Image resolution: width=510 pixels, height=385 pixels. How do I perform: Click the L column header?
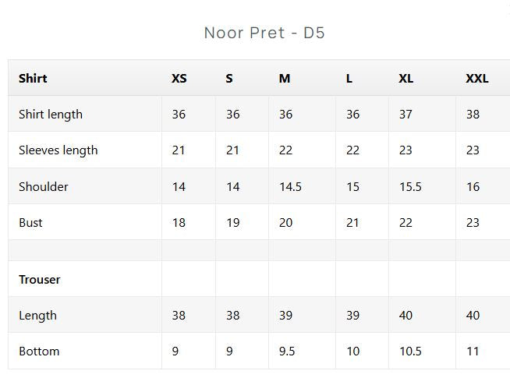349,79
